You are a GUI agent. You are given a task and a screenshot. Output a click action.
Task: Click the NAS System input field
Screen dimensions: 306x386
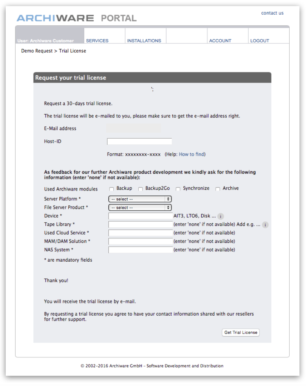coord(140,250)
